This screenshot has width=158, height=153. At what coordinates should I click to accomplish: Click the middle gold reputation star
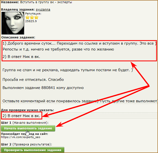point(32,17)
